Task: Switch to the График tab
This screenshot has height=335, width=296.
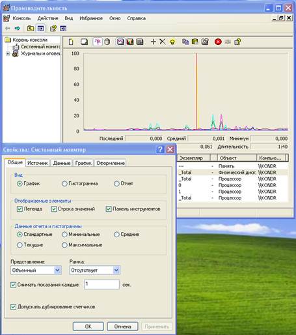Action: click(x=83, y=163)
